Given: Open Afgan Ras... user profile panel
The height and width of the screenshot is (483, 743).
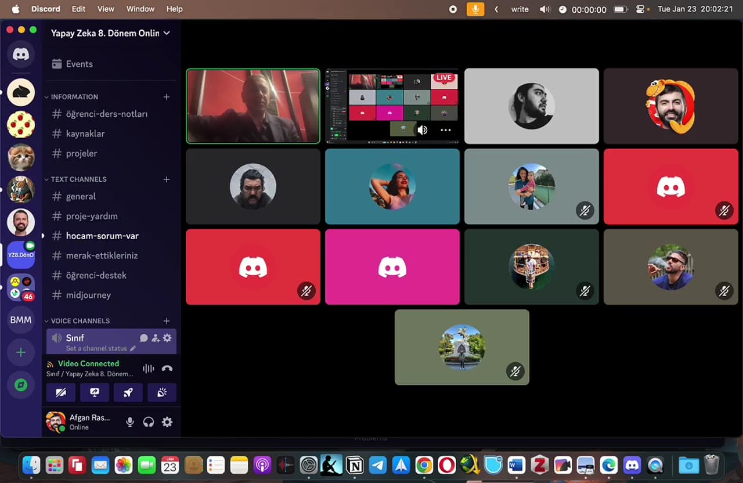Looking at the screenshot, I should pyautogui.click(x=81, y=422).
